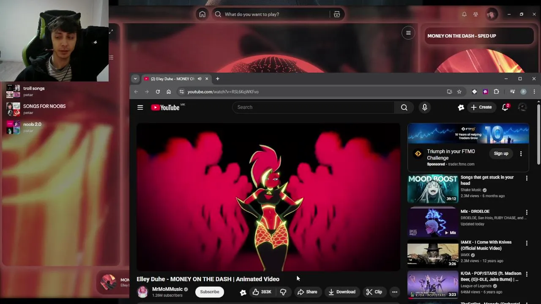Subscribe to MrMoMMusic
The width and height of the screenshot is (541, 304).
pyautogui.click(x=210, y=292)
